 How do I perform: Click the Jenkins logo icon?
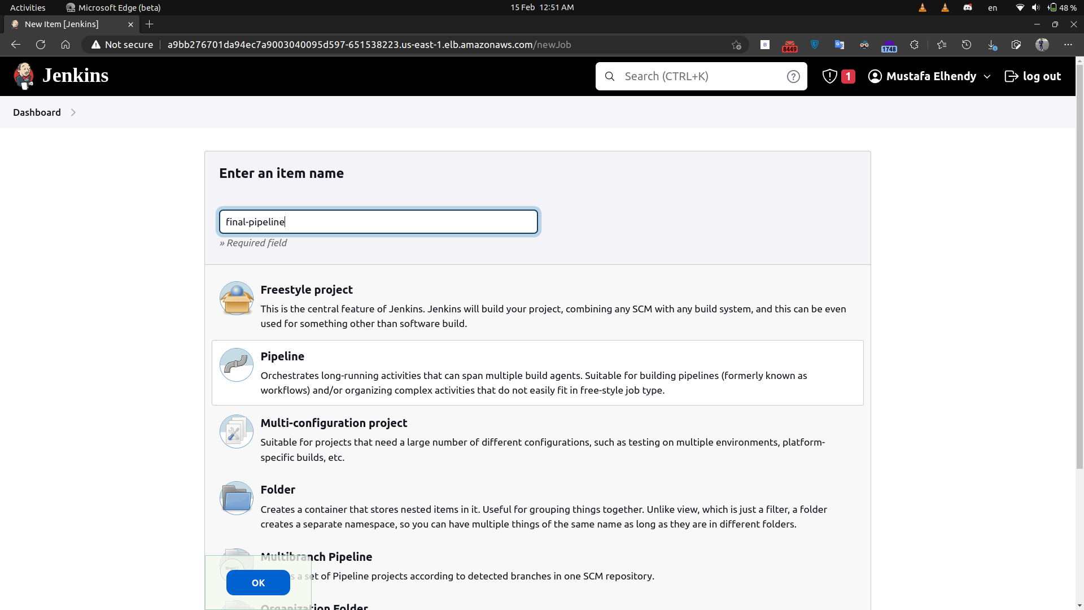pos(24,75)
